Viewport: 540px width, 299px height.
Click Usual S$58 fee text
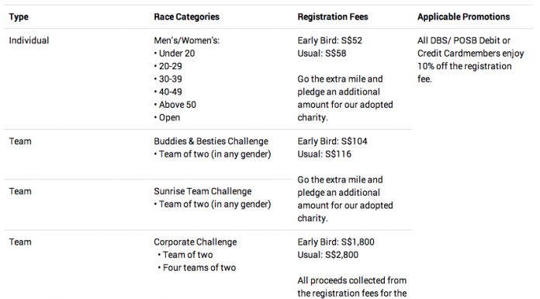coord(322,54)
